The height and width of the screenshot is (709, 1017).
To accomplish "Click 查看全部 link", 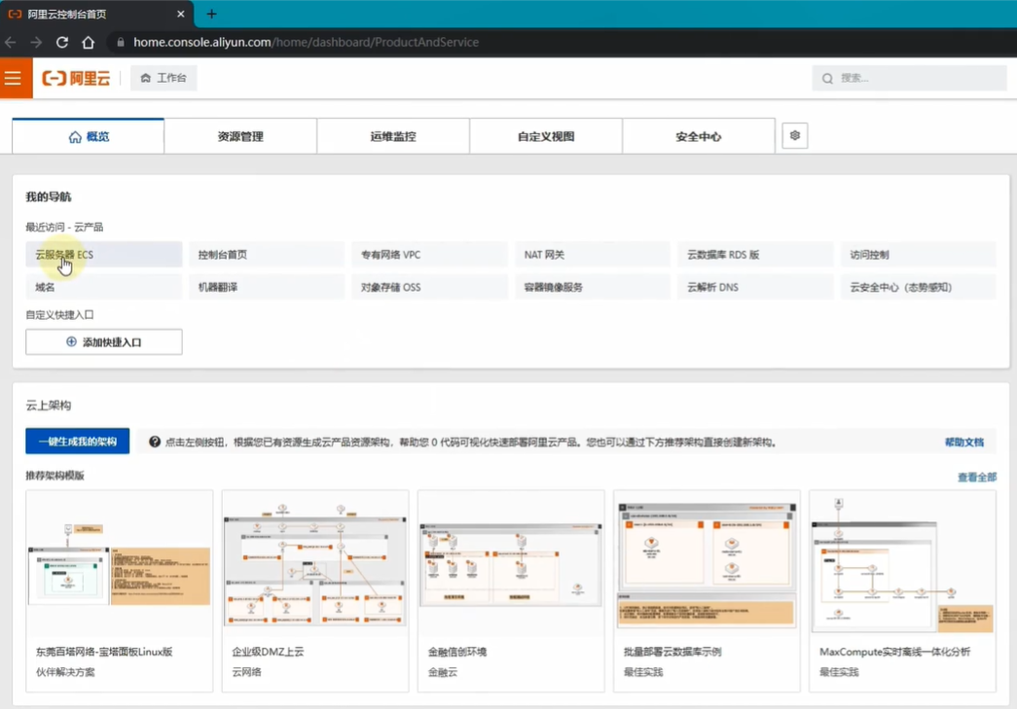I will [x=977, y=477].
